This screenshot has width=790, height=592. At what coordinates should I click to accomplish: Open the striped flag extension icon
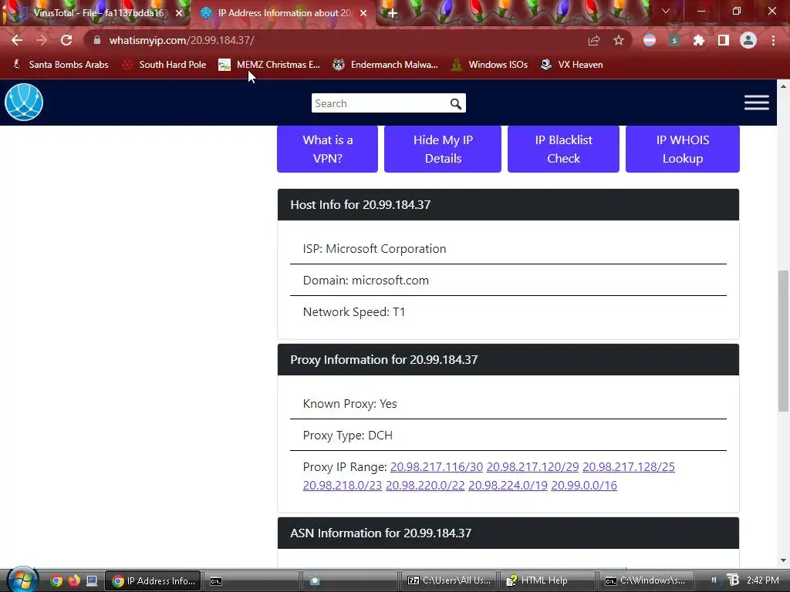[x=650, y=40]
